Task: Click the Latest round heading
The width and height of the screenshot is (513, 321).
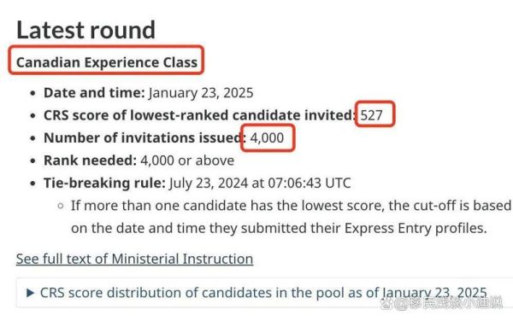Action: [x=85, y=30]
